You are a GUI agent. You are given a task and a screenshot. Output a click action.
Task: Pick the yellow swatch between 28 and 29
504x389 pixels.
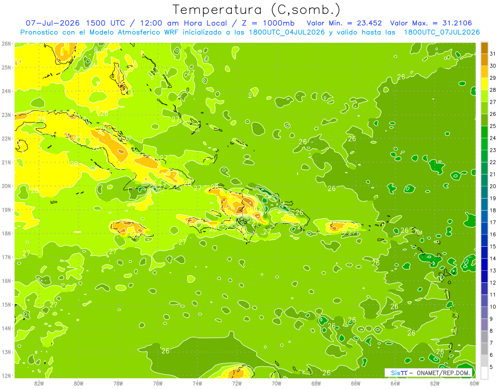(x=484, y=84)
